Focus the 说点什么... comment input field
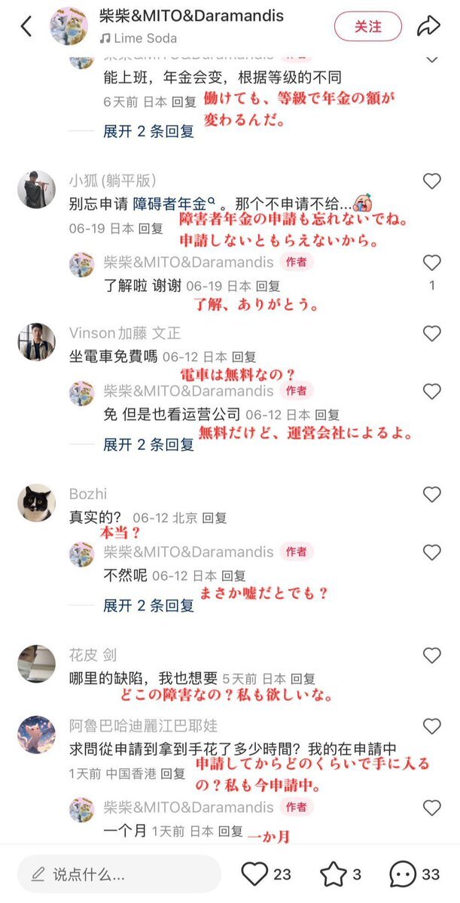This screenshot has width=460, height=903. pyautogui.click(x=119, y=874)
